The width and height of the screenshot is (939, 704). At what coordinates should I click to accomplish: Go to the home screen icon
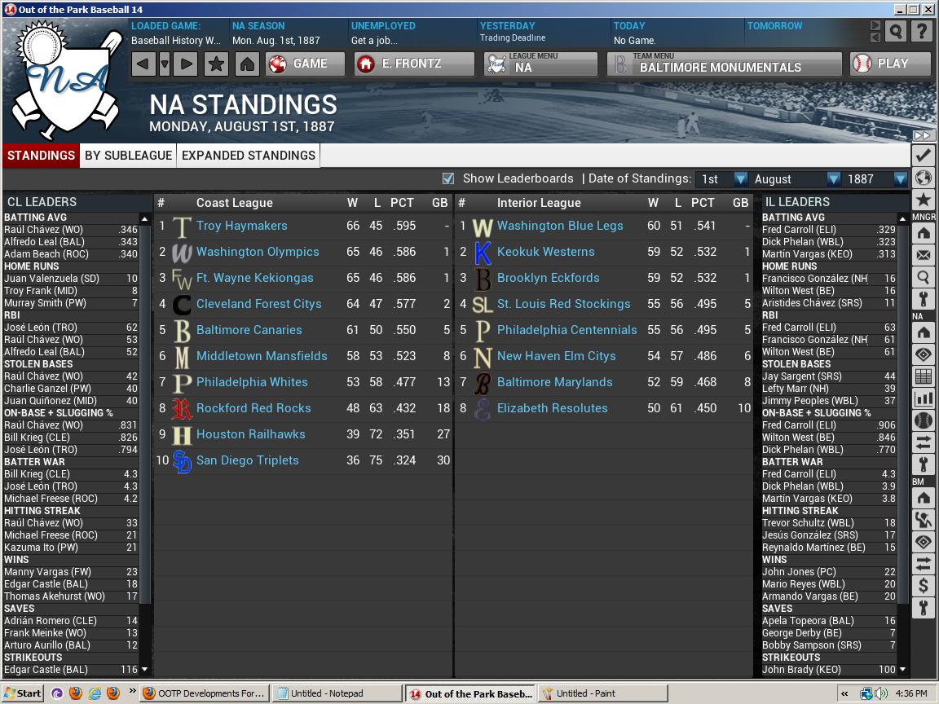247,64
